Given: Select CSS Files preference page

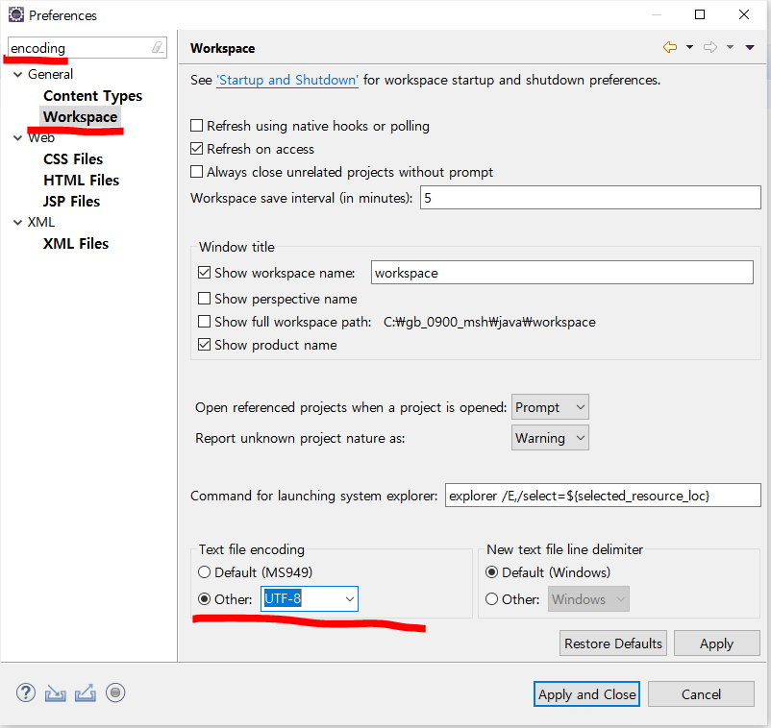Looking at the screenshot, I should 73,159.
